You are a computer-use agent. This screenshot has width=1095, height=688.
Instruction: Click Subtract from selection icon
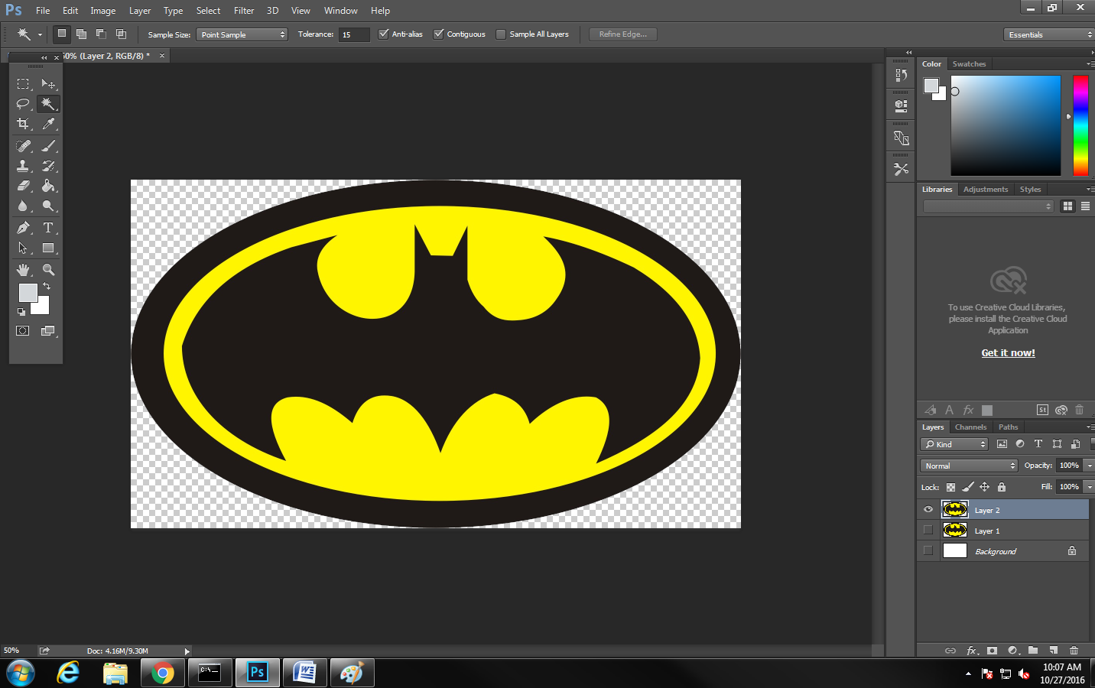pos(101,34)
